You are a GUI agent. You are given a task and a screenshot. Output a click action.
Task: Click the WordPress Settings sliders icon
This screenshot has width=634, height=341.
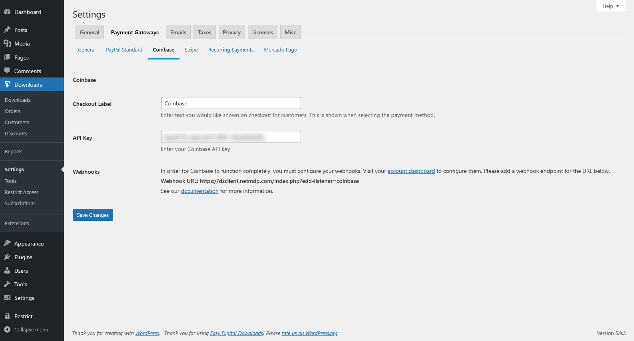pos(7,298)
